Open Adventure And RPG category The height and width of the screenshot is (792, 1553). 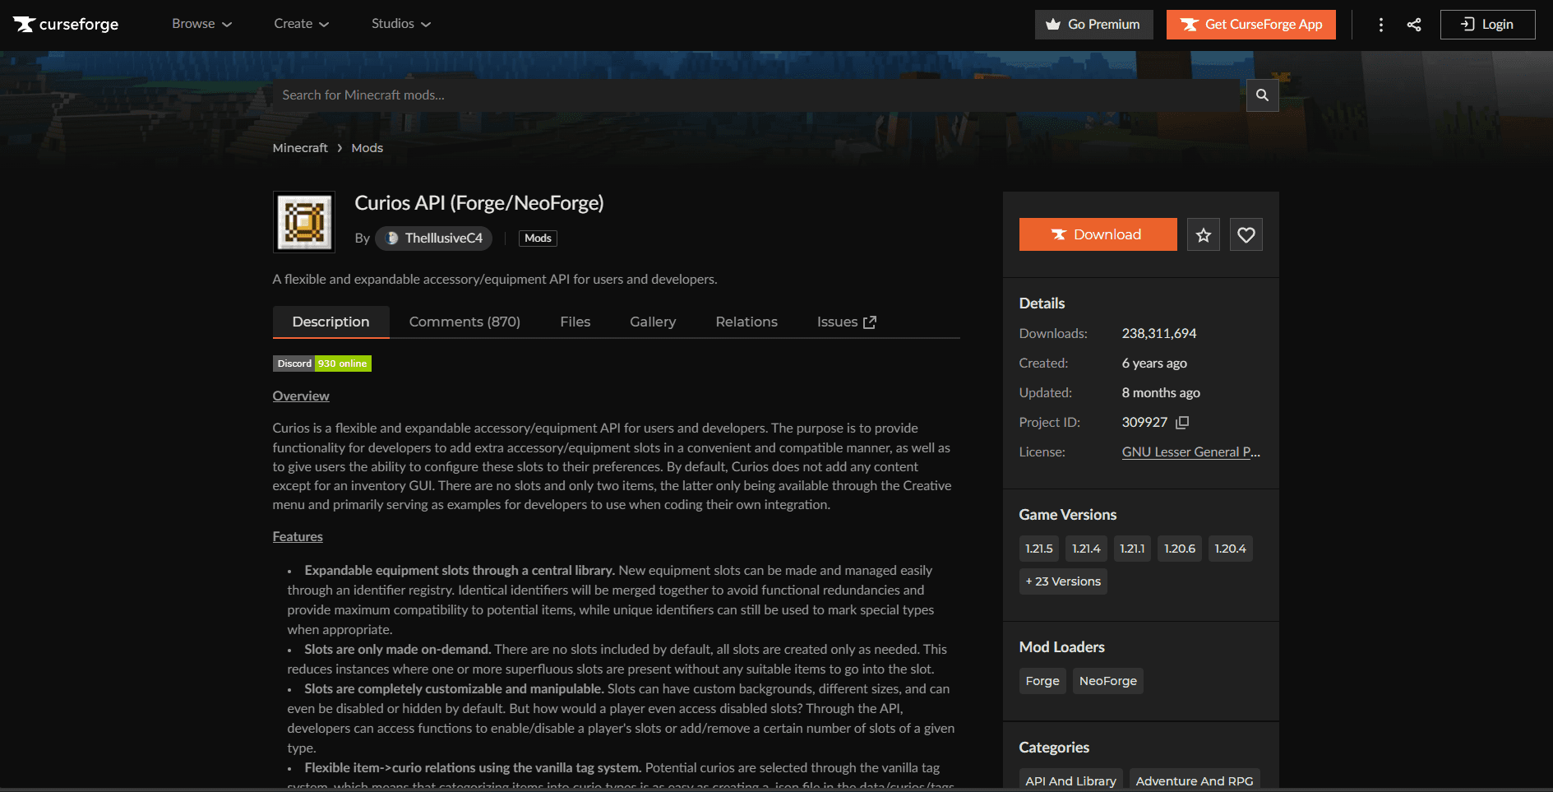coord(1195,780)
